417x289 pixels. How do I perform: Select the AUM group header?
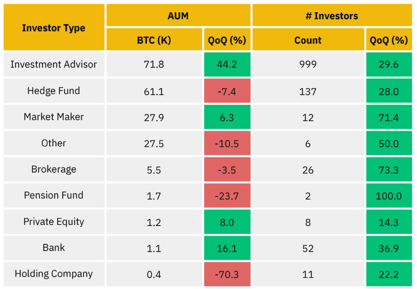click(178, 16)
